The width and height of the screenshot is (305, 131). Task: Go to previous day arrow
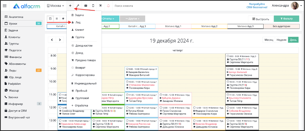(52, 40)
